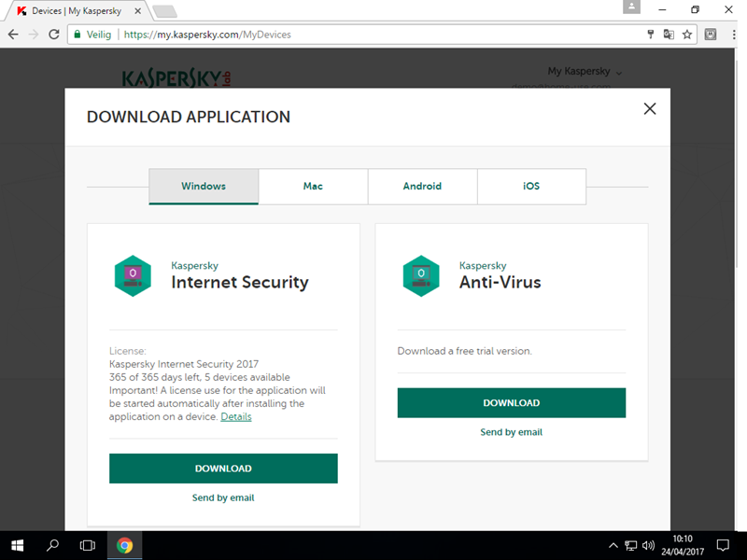Reload the page

click(54, 35)
